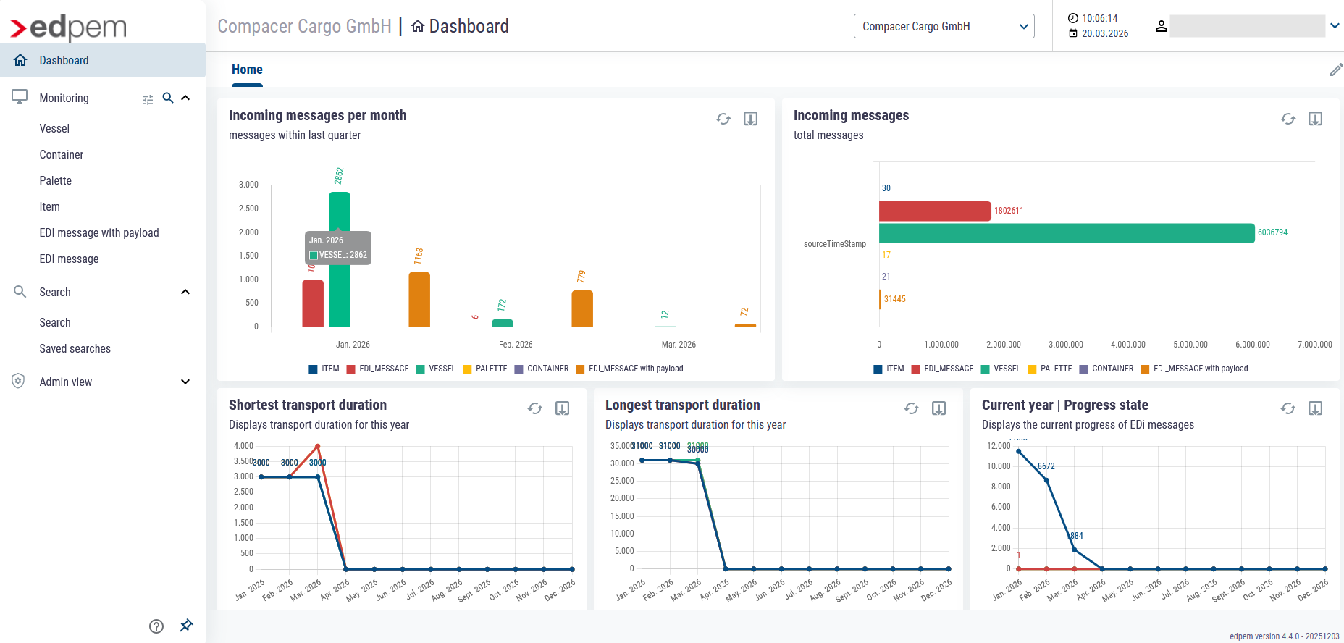The height and width of the screenshot is (643, 1344).
Task: Download the Current year Progress state chart
Action: [1315, 408]
